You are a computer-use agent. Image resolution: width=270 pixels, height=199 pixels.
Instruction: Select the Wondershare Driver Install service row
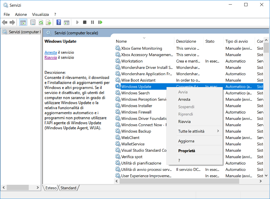click(189, 67)
